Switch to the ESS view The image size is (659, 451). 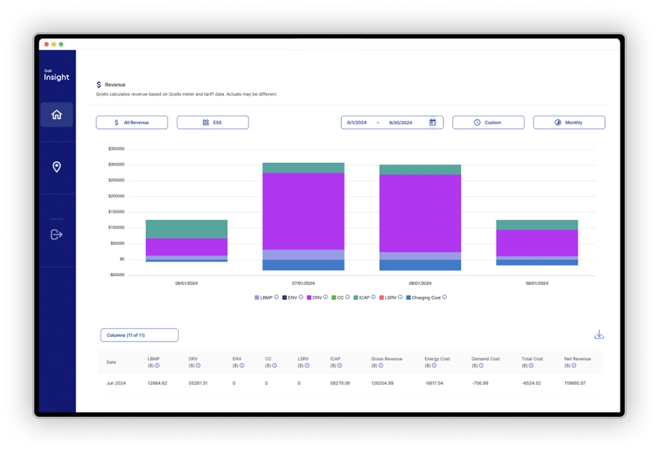pyautogui.click(x=212, y=122)
